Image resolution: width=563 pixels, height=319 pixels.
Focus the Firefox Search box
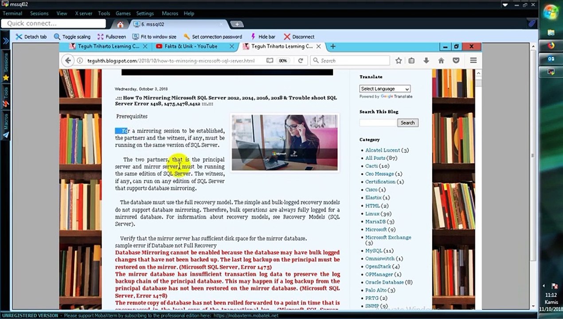click(x=350, y=61)
